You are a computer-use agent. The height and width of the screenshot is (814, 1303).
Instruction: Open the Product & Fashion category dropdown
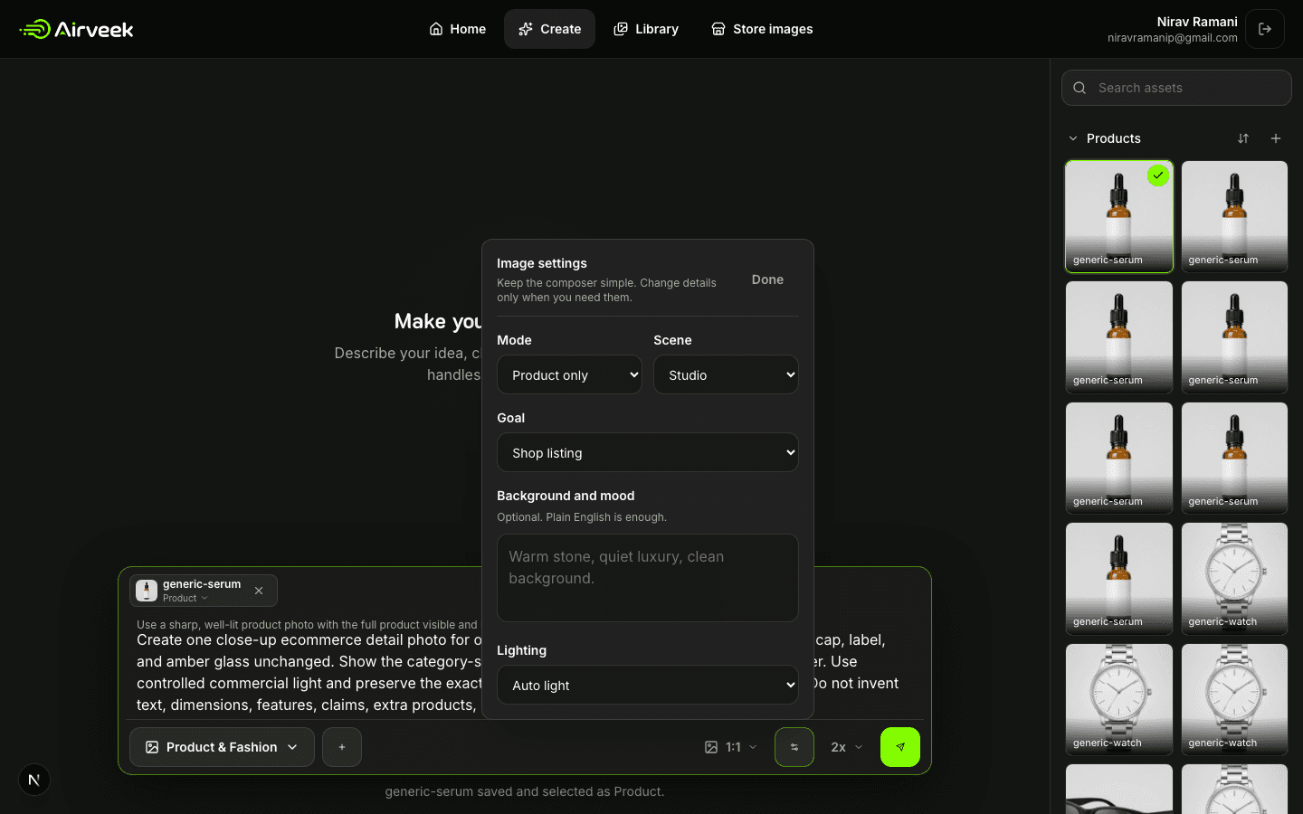222,747
